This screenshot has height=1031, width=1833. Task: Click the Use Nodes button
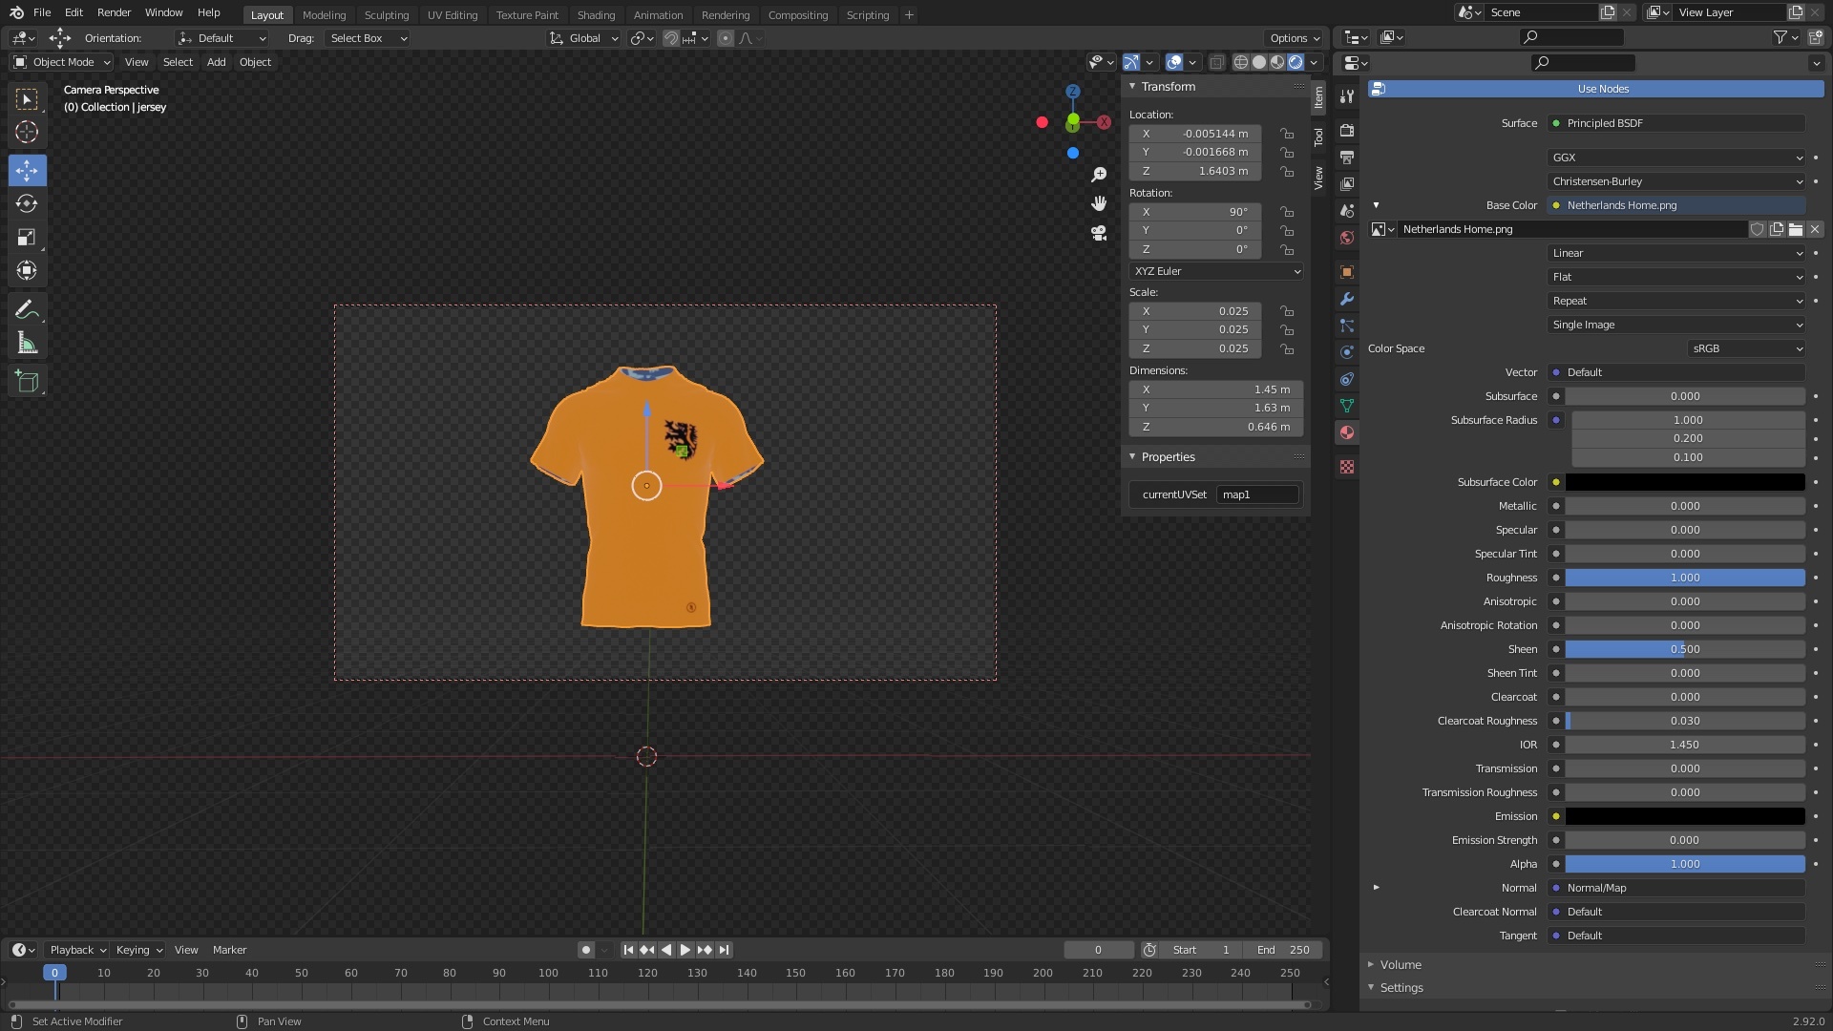(1596, 89)
